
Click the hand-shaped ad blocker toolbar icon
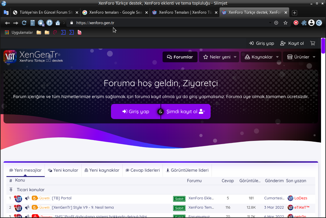point(41,23)
